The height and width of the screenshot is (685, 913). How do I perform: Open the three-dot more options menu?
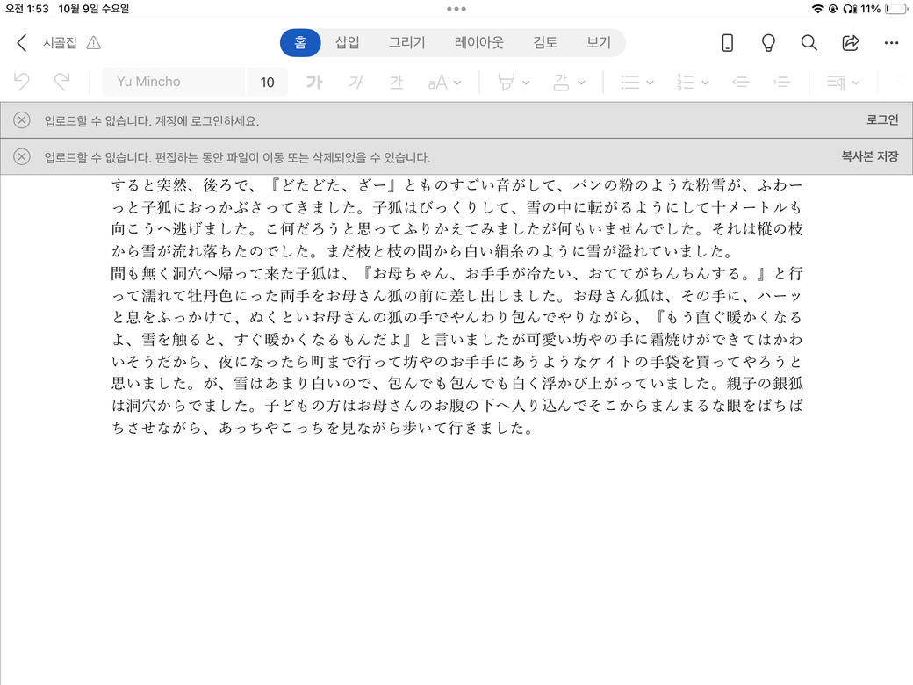coord(891,43)
